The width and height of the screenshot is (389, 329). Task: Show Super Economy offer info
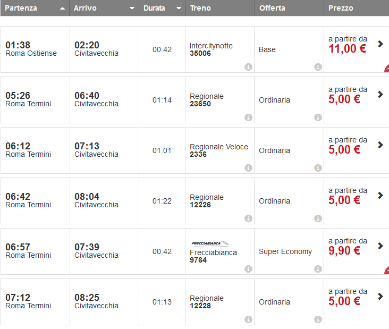(318, 269)
